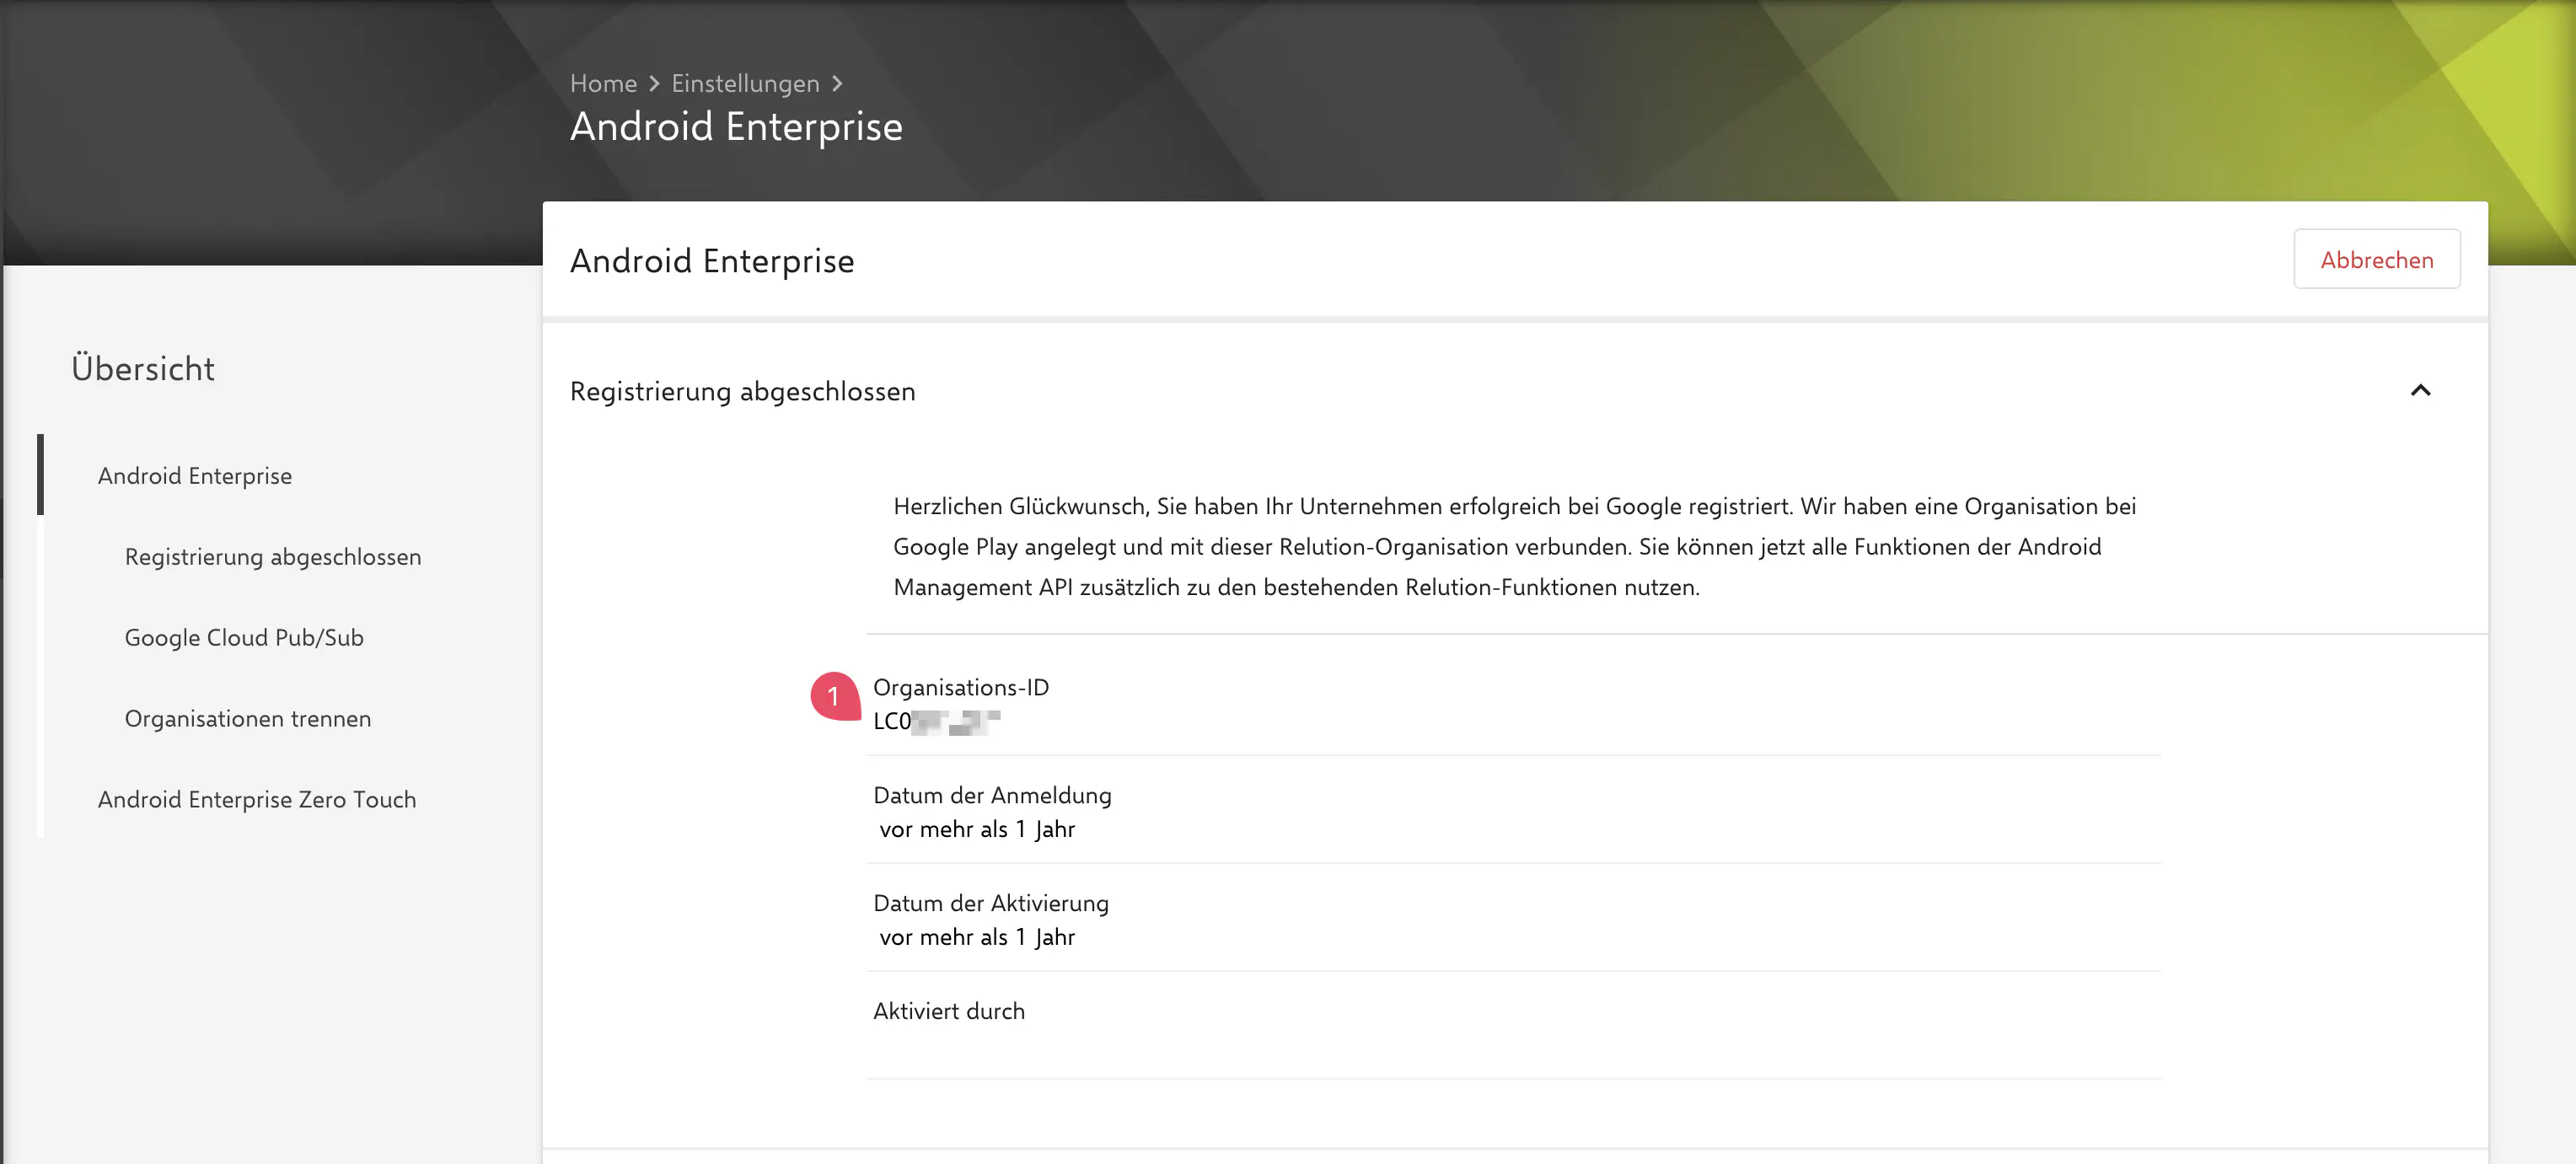Image resolution: width=2576 pixels, height=1164 pixels.
Task: Select the Aktiviert durch row
Action: tap(949, 1011)
